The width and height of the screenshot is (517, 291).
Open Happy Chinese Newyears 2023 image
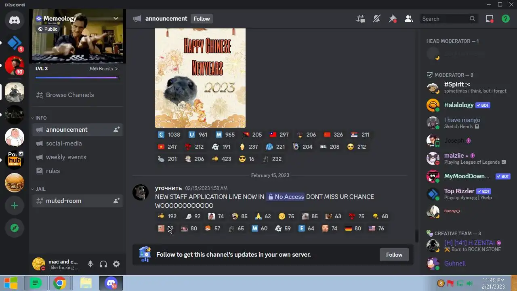(200, 78)
